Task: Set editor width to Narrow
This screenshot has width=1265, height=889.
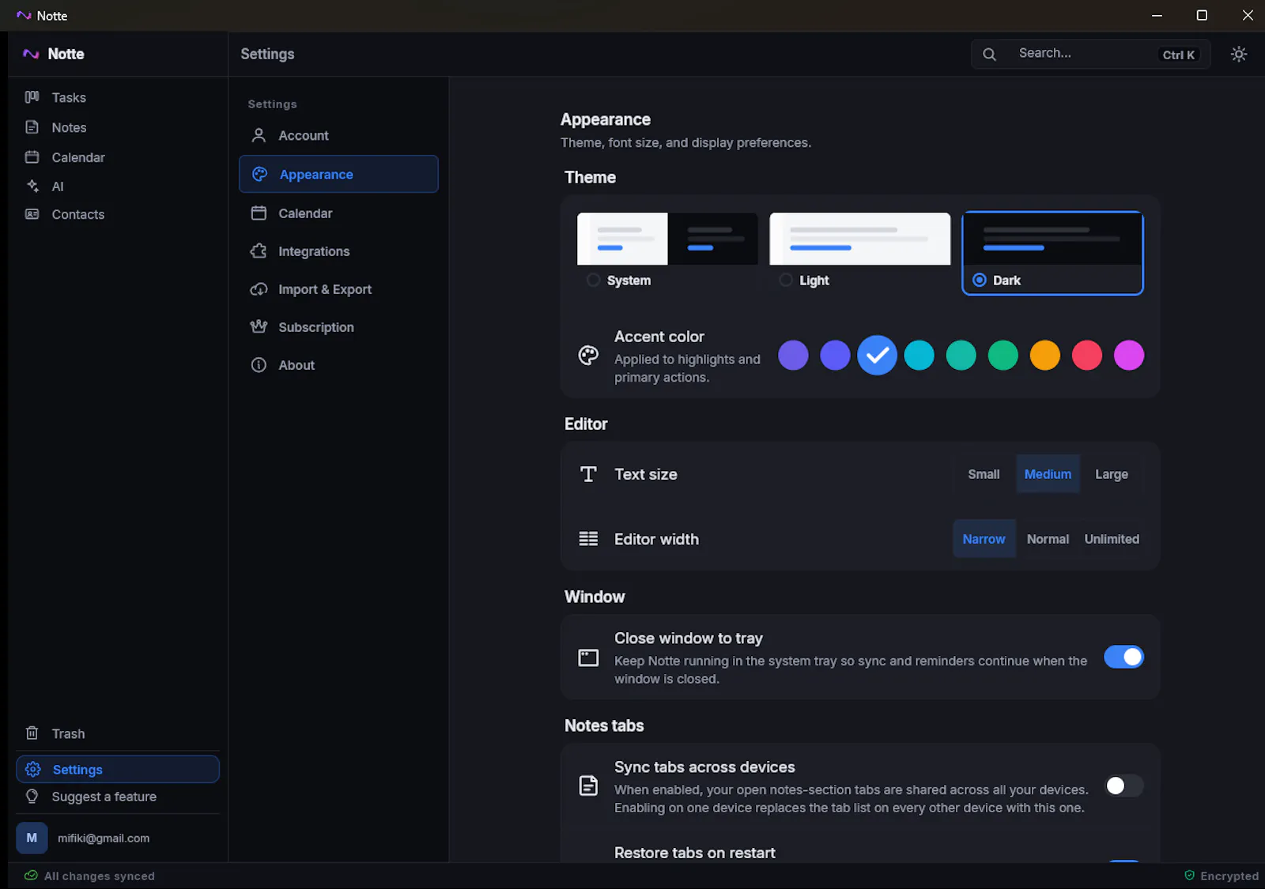Action: [x=984, y=539]
